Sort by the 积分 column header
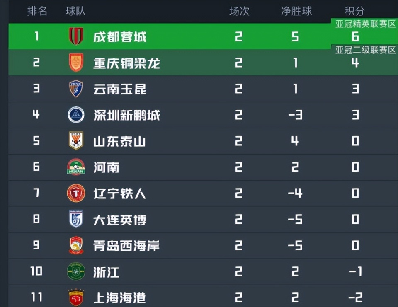 pos(354,12)
